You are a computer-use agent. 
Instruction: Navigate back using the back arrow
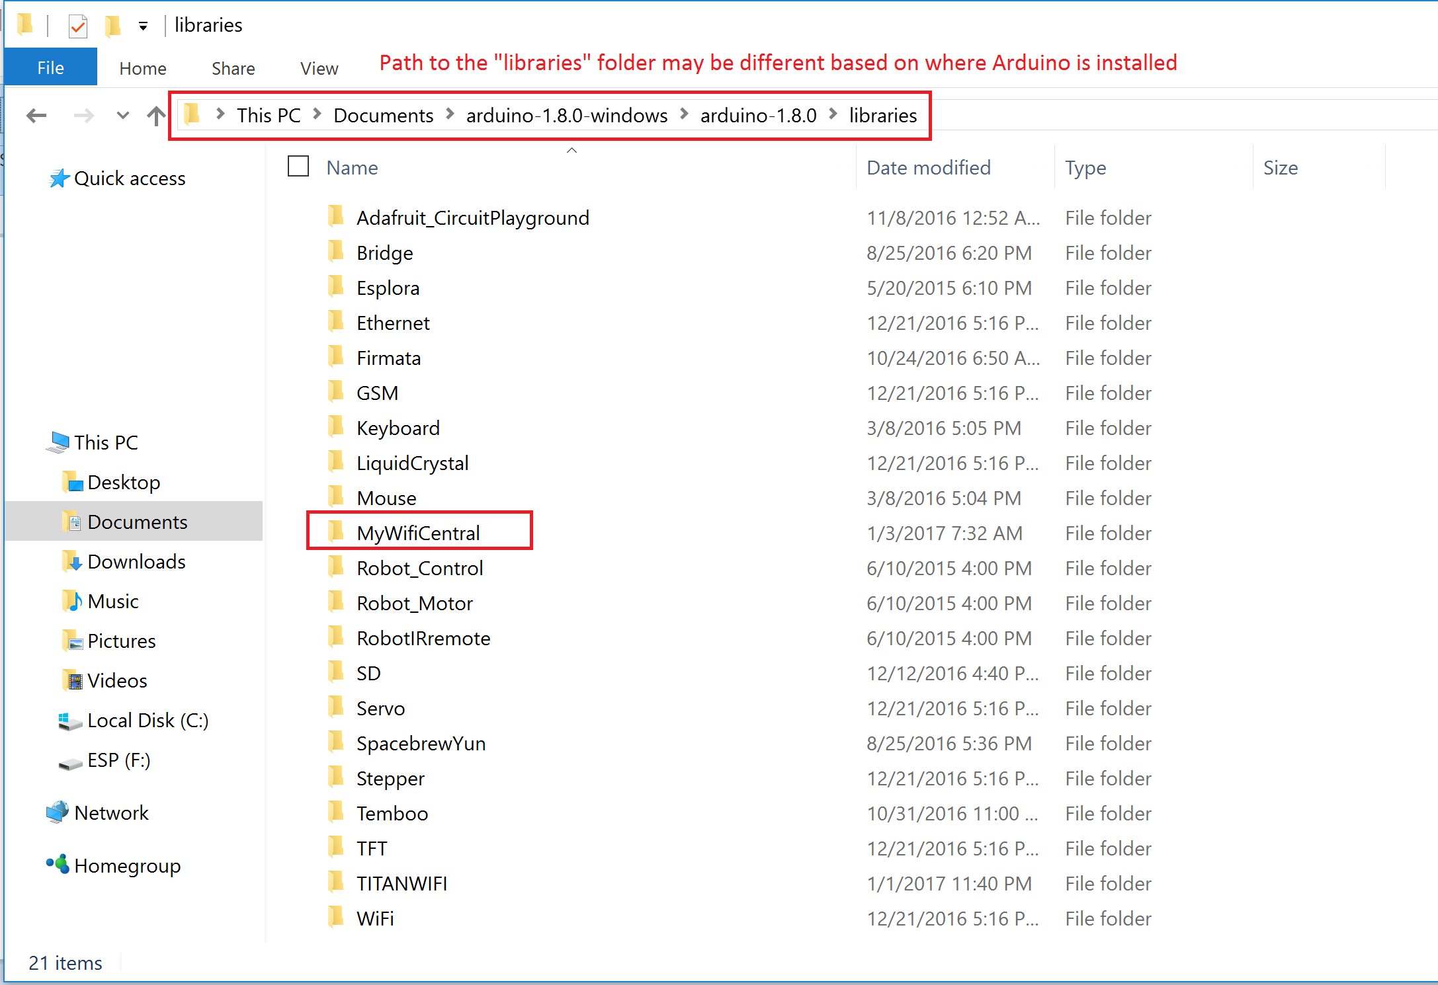pos(36,115)
